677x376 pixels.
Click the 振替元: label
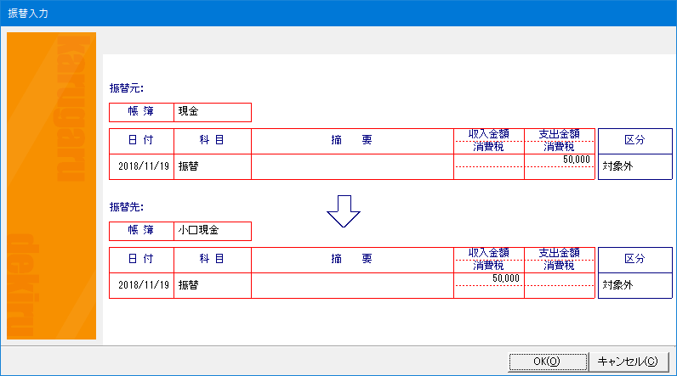[126, 88]
